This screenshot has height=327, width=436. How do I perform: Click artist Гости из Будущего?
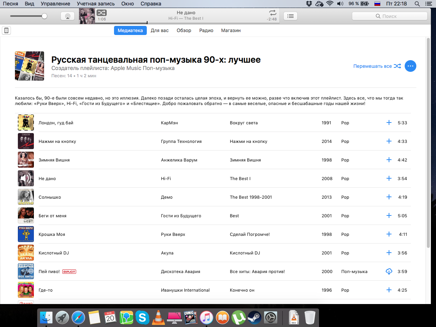(x=181, y=216)
